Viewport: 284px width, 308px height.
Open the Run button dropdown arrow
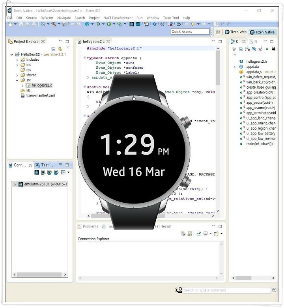(x=114, y=24)
